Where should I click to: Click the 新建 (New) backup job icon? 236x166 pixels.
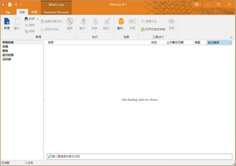click(x=7, y=22)
